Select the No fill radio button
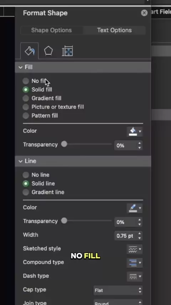 click(x=26, y=81)
